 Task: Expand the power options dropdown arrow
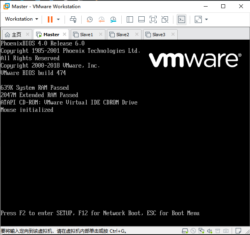point(58,19)
